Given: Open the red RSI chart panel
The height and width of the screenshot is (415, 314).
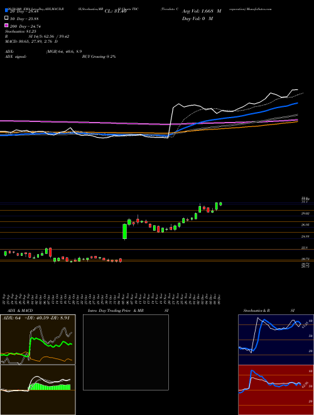Looking at the screenshot, I should pyautogui.click(x=276, y=390).
